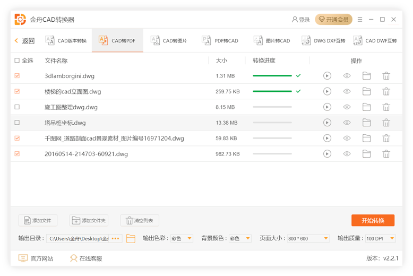
Task: Preview 3dlamborgini.dwg with eye icon
Action: click(347, 76)
